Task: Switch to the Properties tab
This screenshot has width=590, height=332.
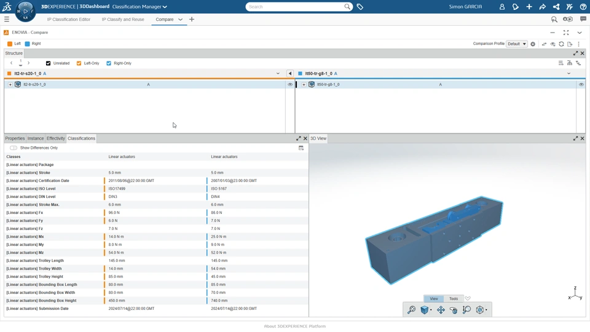Action: click(x=15, y=138)
